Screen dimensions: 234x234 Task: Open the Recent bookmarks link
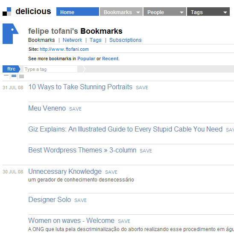point(110,58)
